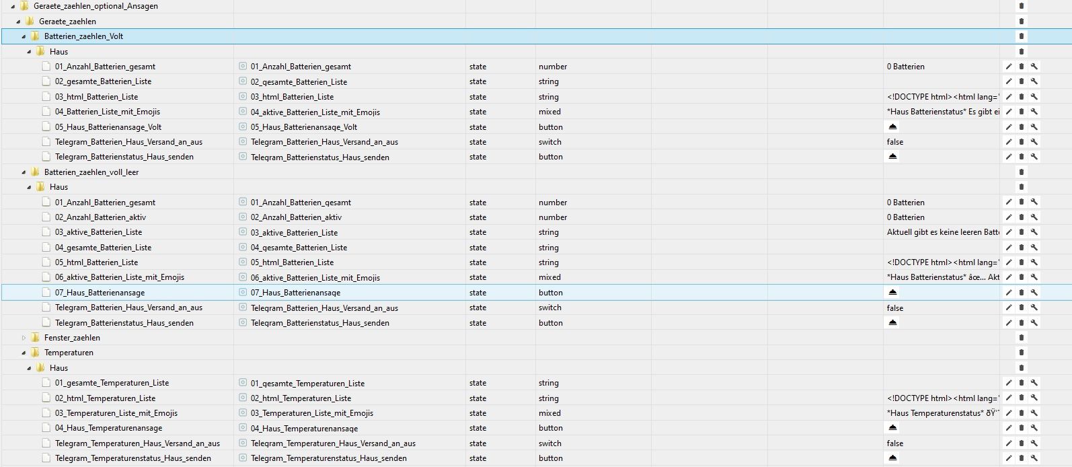Edit 04_Haus_Temperaturenansage using pencil icon
Image resolution: width=1072 pixels, height=467 pixels.
[x=1009, y=428]
